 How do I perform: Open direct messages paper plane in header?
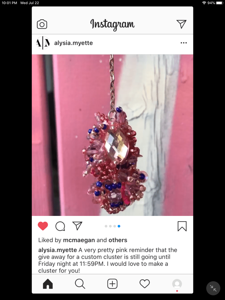click(181, 24)
